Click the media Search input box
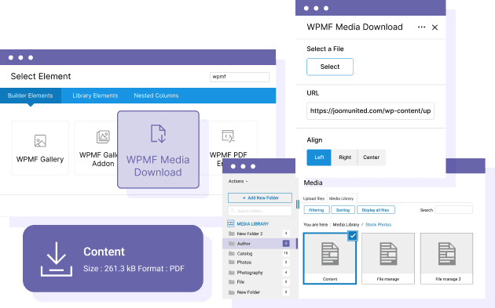The height and width of the screenshot is (308, 495). [453, 210]
